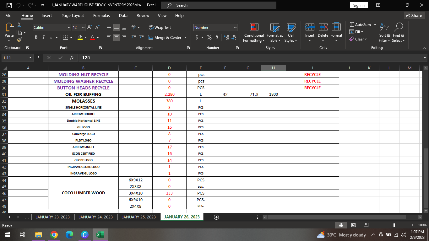Click the Increase Decimal icon

pos(226,38)
